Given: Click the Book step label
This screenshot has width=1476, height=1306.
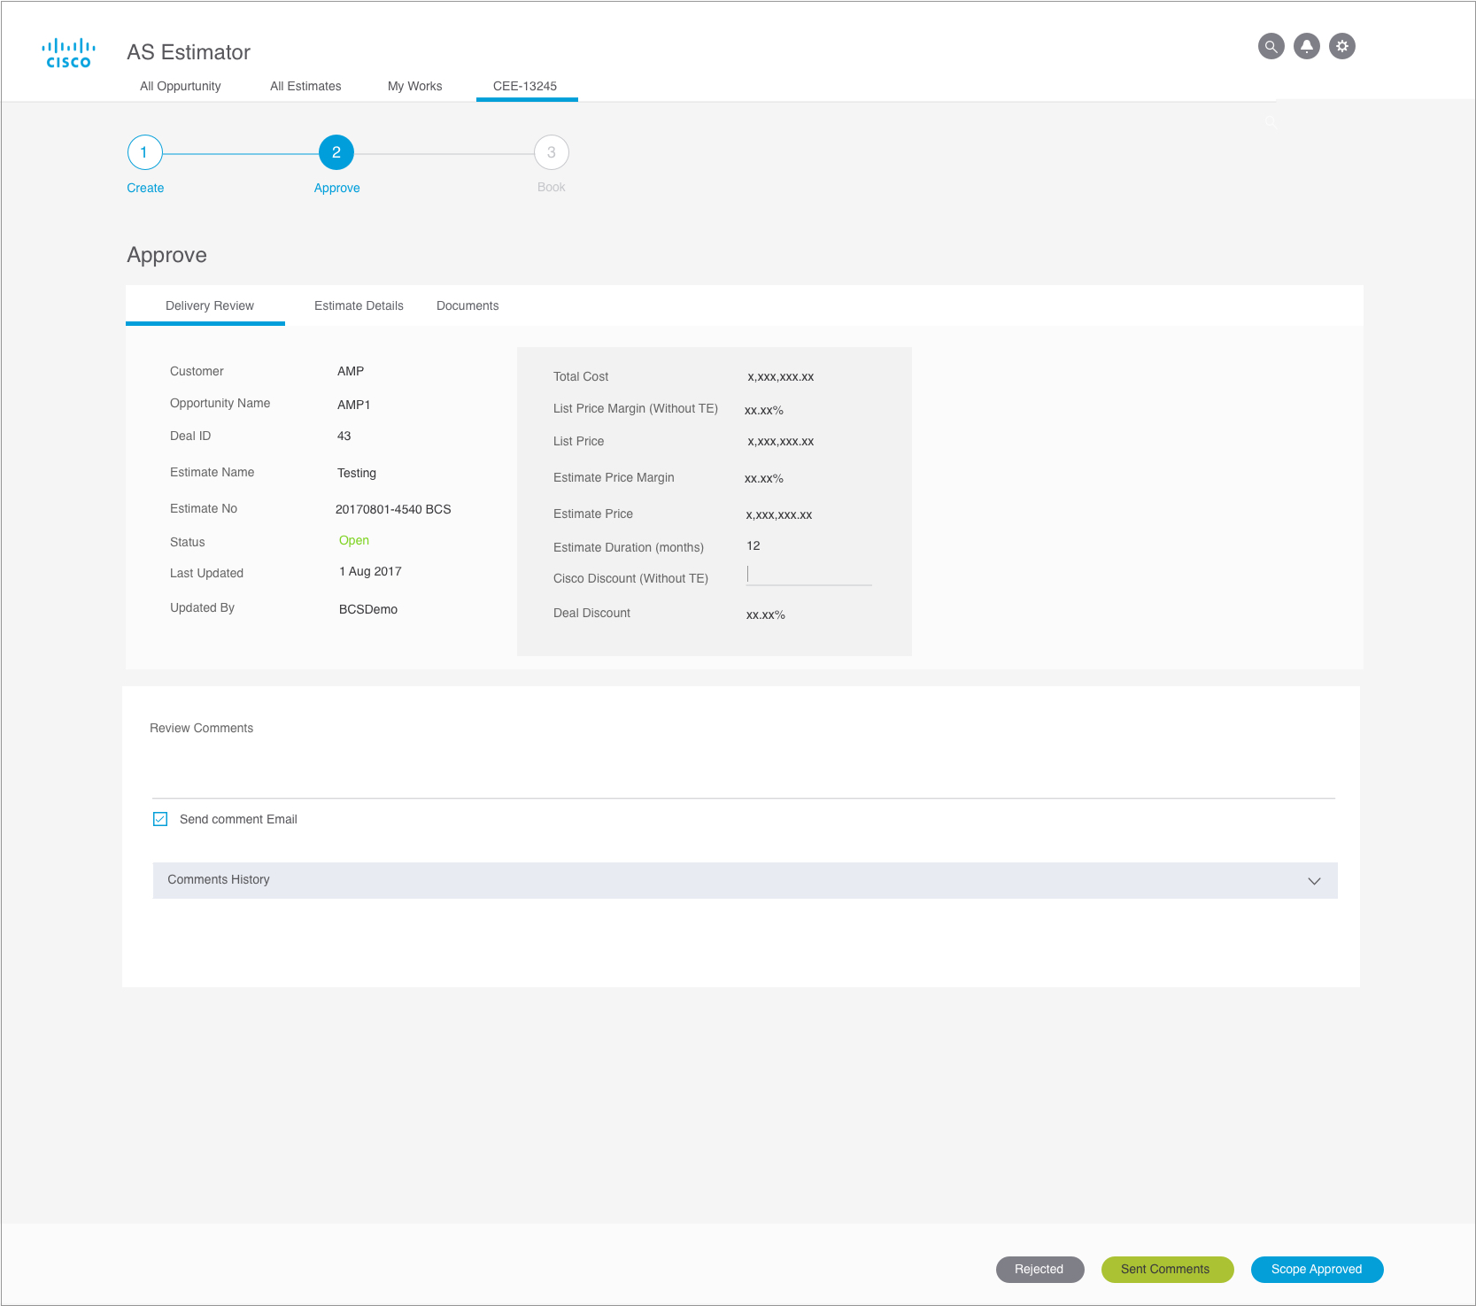Looking at the screenshot, I should [552, 187].
